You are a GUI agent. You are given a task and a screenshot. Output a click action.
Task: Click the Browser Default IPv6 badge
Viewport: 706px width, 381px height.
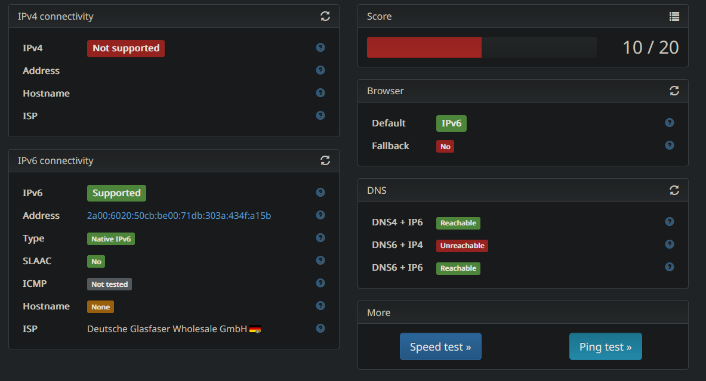[x=451, y=123]
